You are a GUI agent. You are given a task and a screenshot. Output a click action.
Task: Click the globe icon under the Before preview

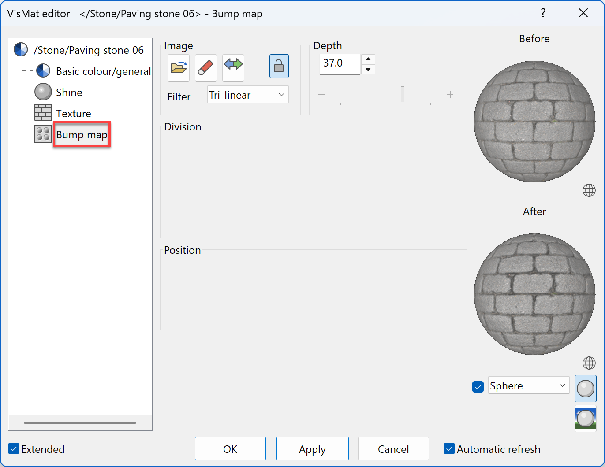pyautogui.click(x=589, y=190)
